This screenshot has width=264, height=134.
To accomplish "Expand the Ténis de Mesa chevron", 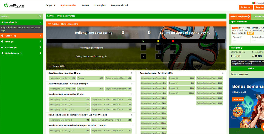I will [x=40, y=53].
